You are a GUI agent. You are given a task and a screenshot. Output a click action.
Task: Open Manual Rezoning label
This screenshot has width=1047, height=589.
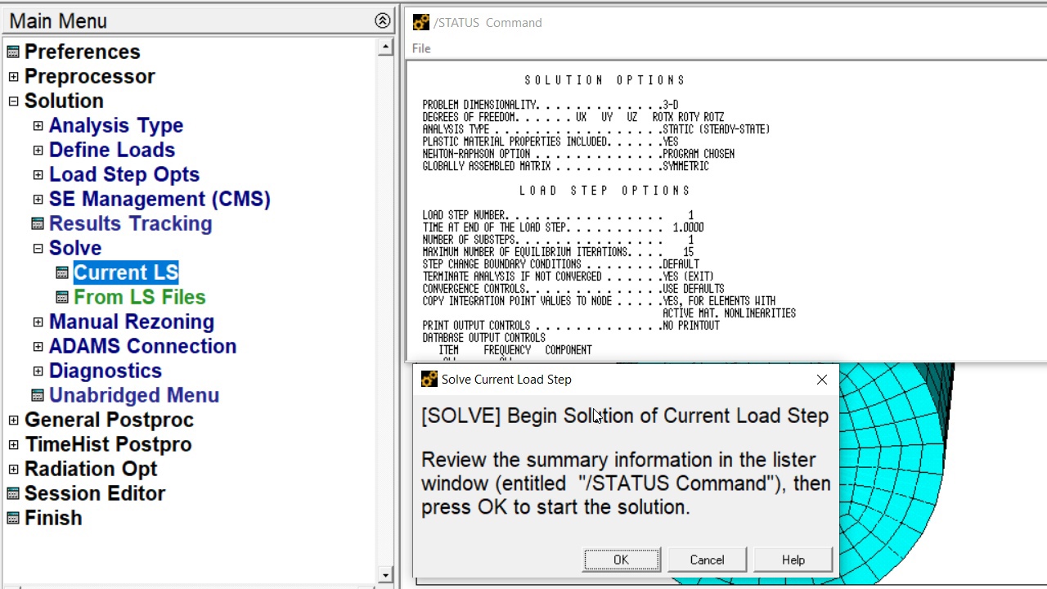click(x=131, y=321)
